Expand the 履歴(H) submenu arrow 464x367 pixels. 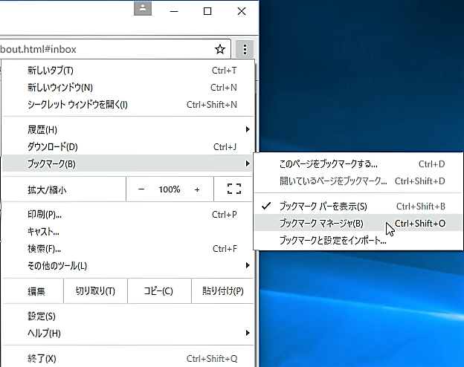click(x=248, y=129)
